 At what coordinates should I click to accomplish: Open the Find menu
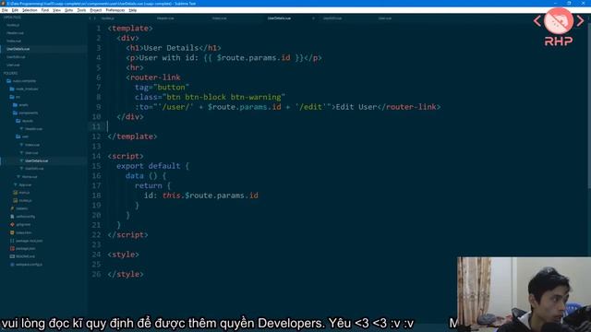pos(45,10)
